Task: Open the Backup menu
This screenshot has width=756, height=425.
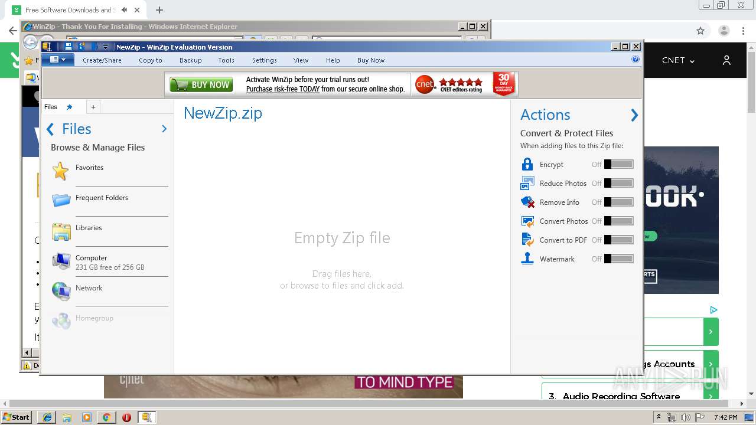Action: tap(191, 60)
